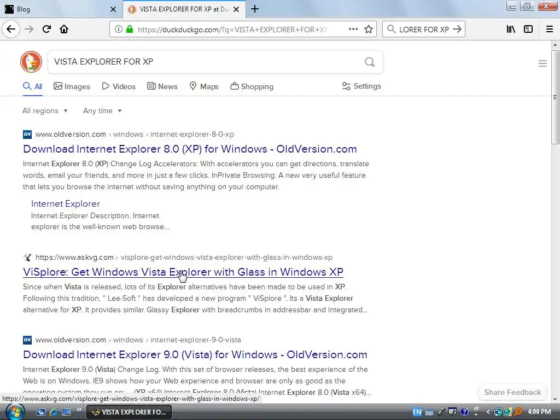Viewport: 560px width, 420px height.
Task: Click the askvg favicon next to ViSplore result
Action: 27,257
